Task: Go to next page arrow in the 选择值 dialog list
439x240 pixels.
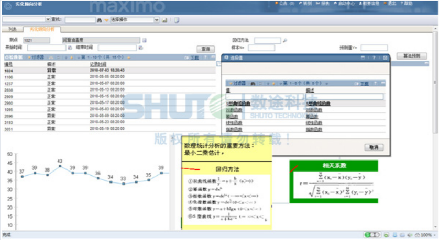Action: pos(326,83)
